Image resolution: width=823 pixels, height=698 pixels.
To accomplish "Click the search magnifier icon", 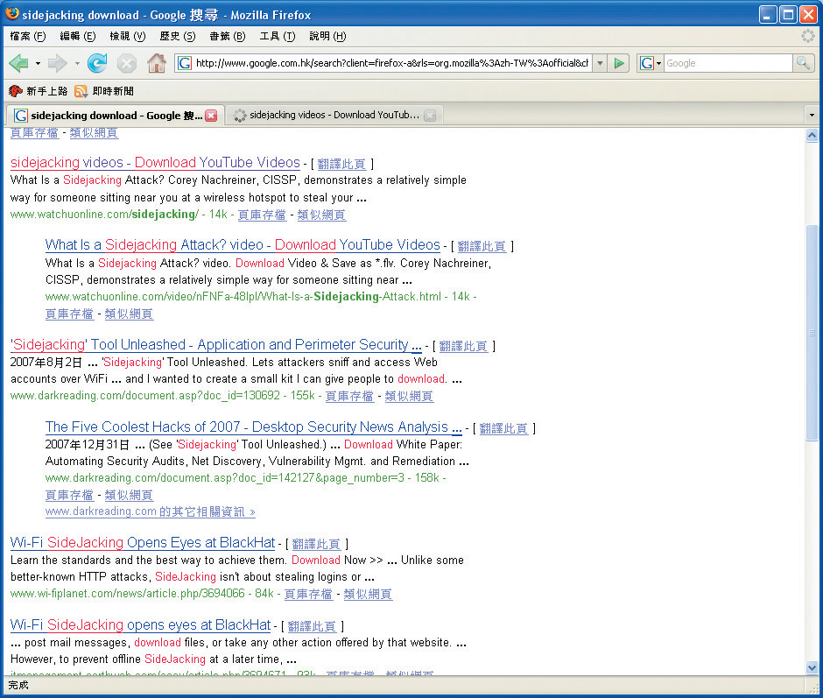I will coord(803,64).
